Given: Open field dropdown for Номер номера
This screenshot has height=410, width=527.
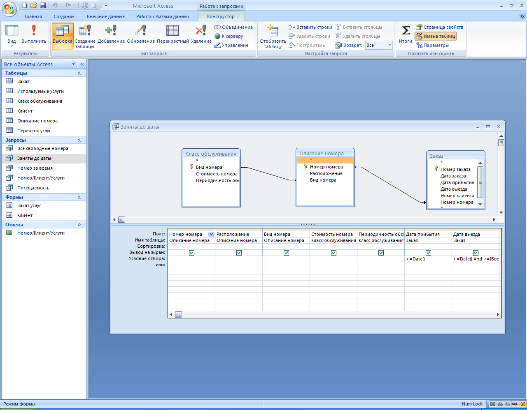Looking at the screenshot, I should [x=211, y=234].
